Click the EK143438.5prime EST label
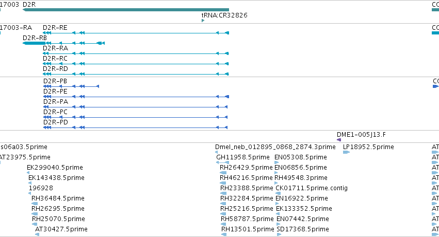 [x=56, y=178]
